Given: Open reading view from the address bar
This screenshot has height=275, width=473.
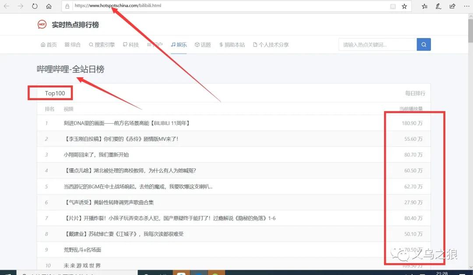Looking at the screenshot, I should pos(393,7).
